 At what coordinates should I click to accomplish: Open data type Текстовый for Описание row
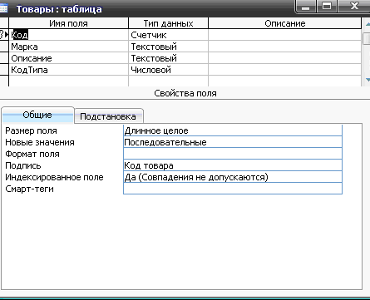pyautogui.click(x=168, y=58)
